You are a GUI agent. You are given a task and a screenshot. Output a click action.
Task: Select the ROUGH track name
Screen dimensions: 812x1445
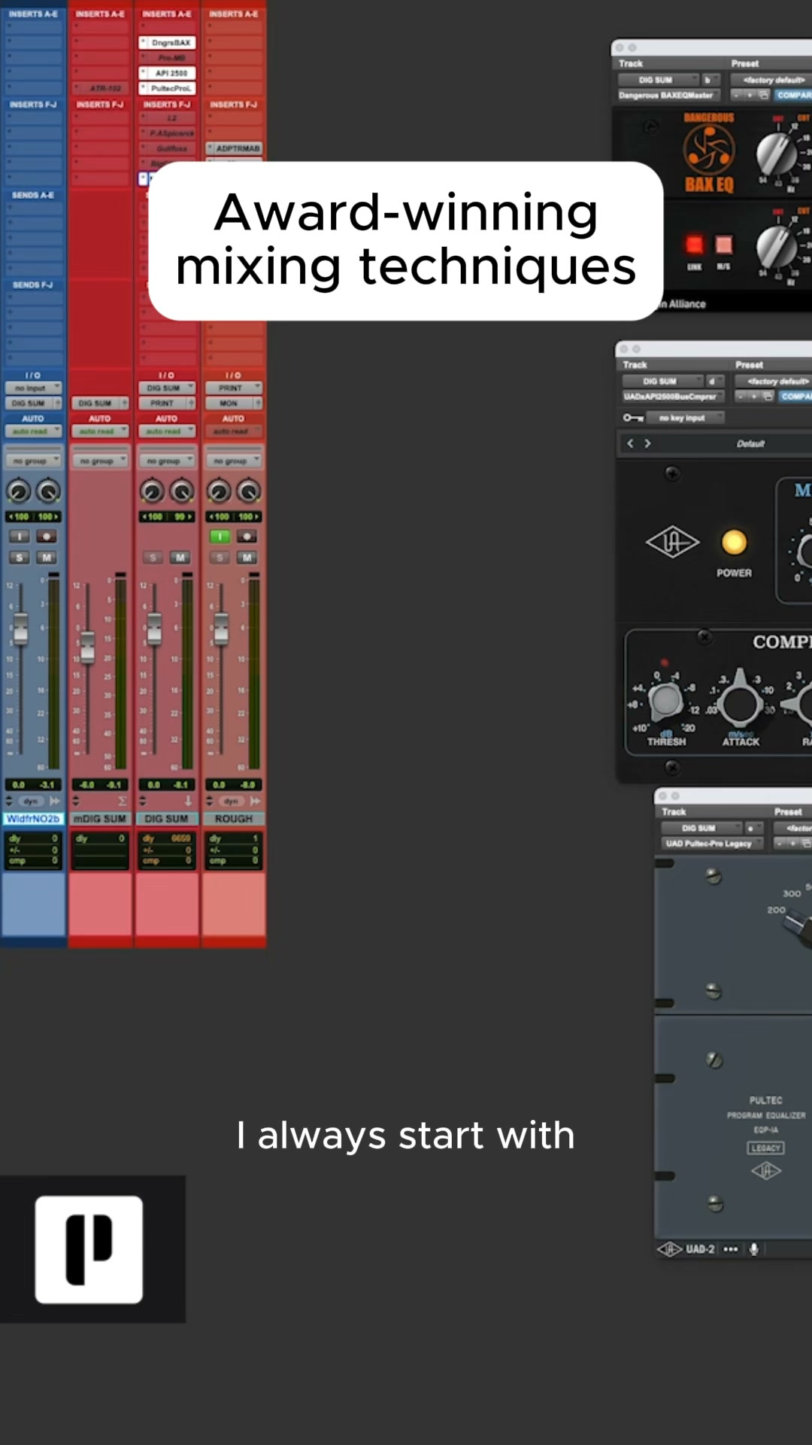click(233, 819)
